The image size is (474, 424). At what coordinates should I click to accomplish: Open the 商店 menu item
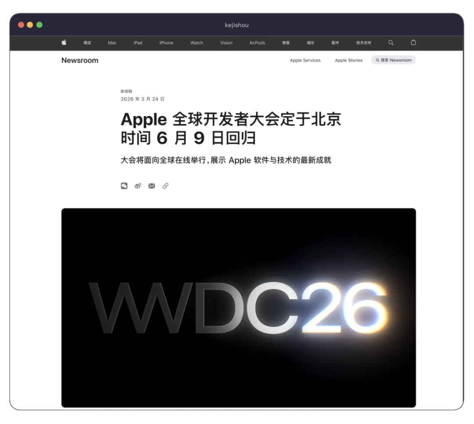pos(87,43)
